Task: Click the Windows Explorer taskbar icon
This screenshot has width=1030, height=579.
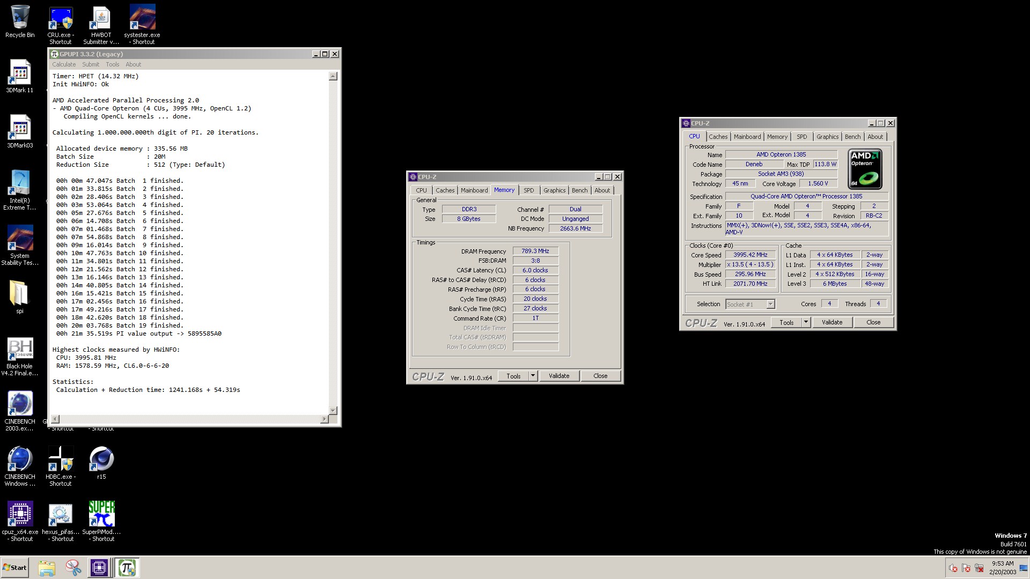Action: 47,568
